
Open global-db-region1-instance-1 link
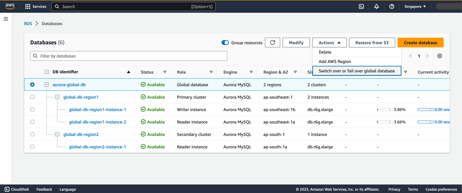pos(98,110)
